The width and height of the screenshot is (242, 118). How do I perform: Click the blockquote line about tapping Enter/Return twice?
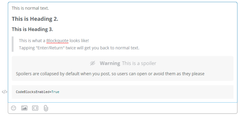[79, 48]
